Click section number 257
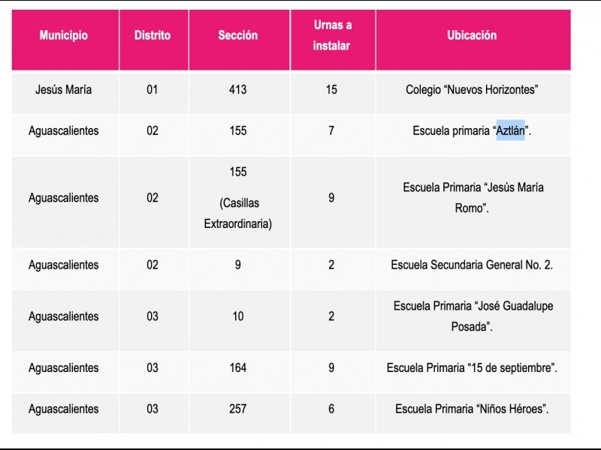This screenshot has height=450, width=601. 238,409
